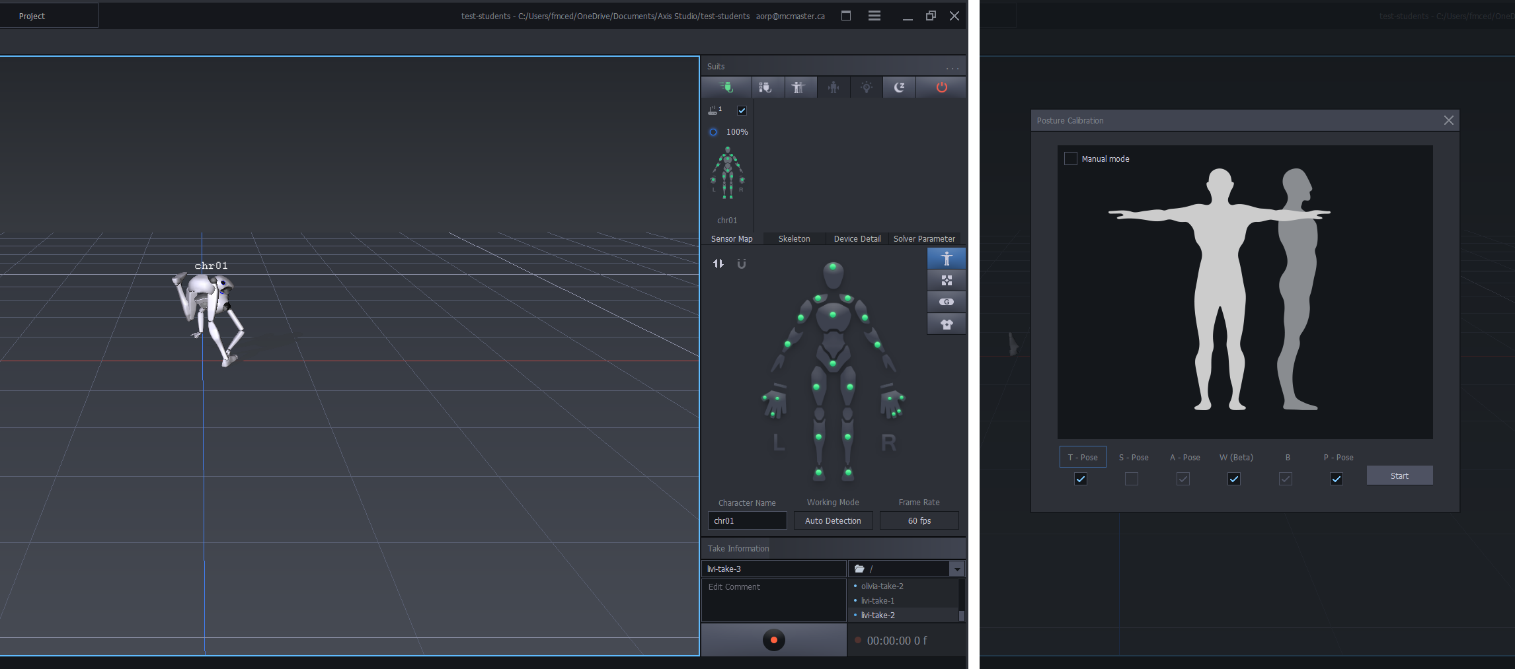Click the shirt suit icon button

pyautogui.click(x=947, y=324)
